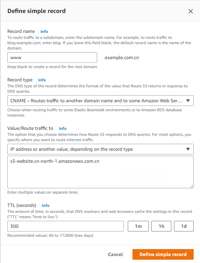Click the text area resize handle

(x=192, y=187)
